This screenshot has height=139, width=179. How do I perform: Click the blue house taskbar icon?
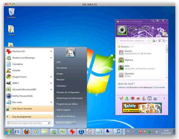tap(81, 132)
